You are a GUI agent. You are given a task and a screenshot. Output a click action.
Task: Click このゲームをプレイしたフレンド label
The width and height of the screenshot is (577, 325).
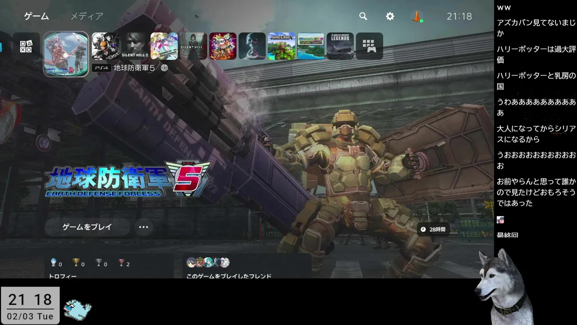pos(229,275)
